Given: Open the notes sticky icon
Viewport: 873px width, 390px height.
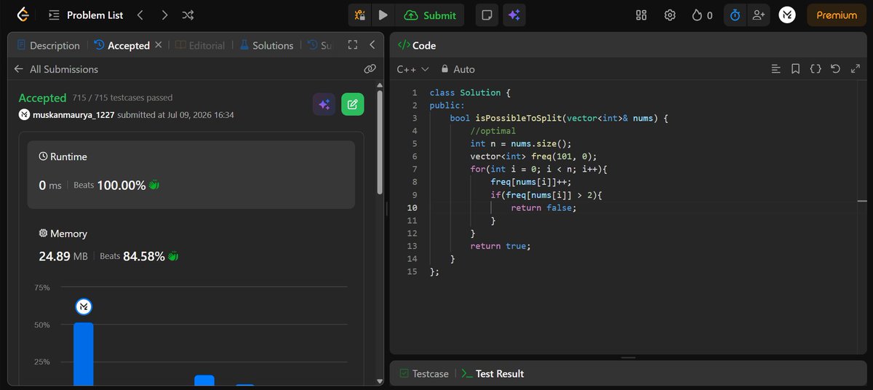Looking at the screenshot, I should (486, 15).
